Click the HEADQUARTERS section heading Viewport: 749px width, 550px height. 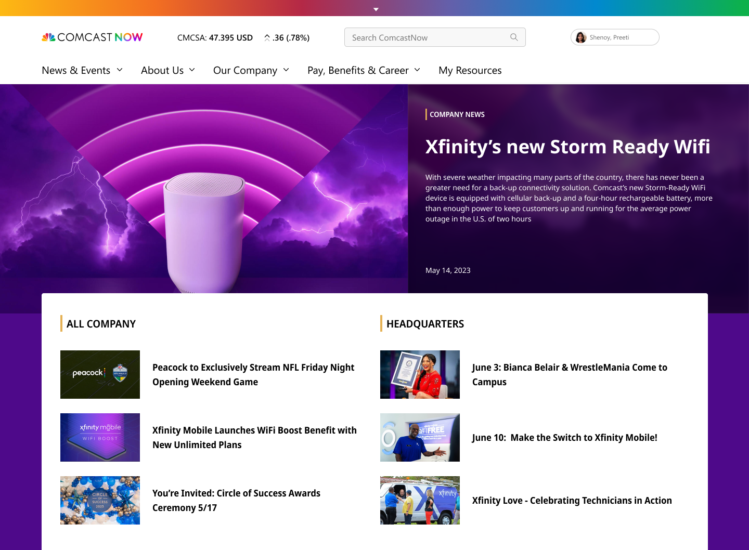425,324
